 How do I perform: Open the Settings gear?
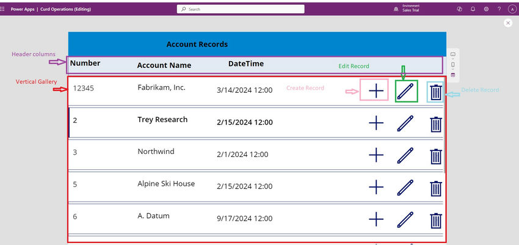point(486,9)
